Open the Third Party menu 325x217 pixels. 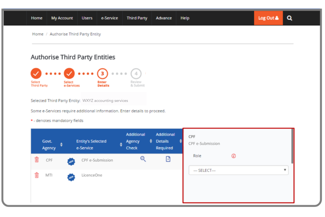(137, 18)
